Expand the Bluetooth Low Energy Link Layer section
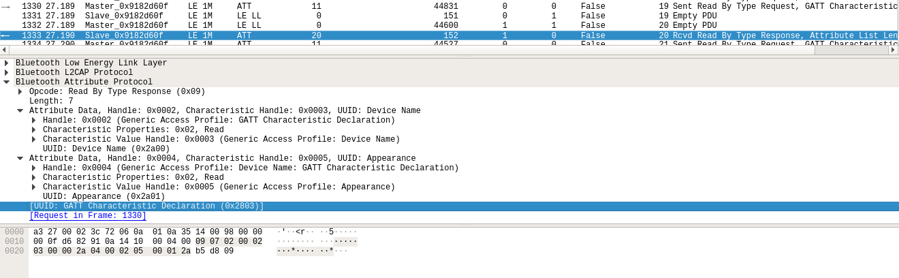Screen dimensions: 899x278 (x=7, y=63)
